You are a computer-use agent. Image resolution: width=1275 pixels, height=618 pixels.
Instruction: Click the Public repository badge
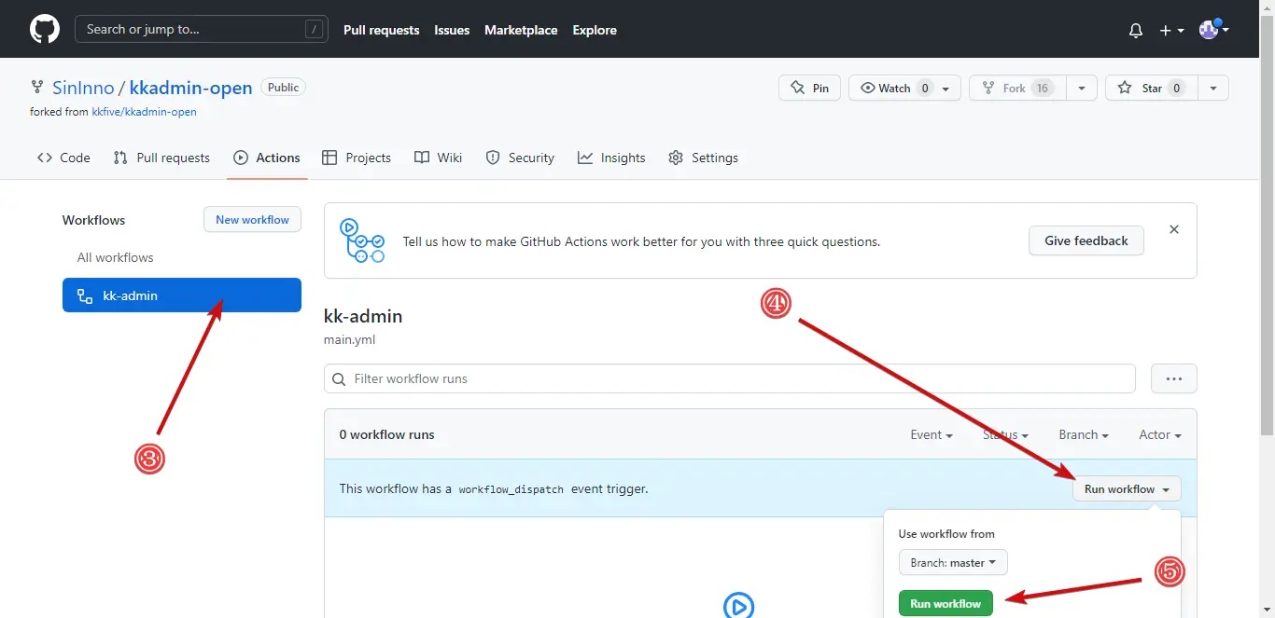[283, 88]
